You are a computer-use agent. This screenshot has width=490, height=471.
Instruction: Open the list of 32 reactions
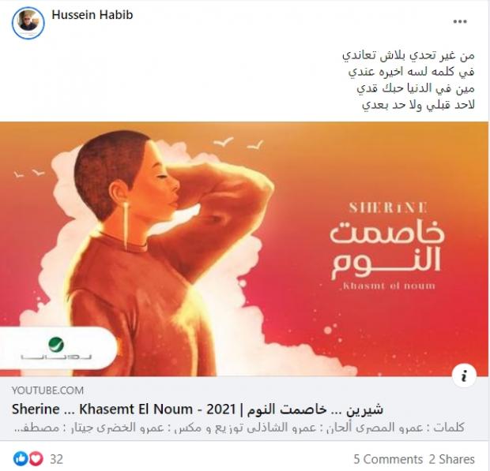[x=57, y=459]
